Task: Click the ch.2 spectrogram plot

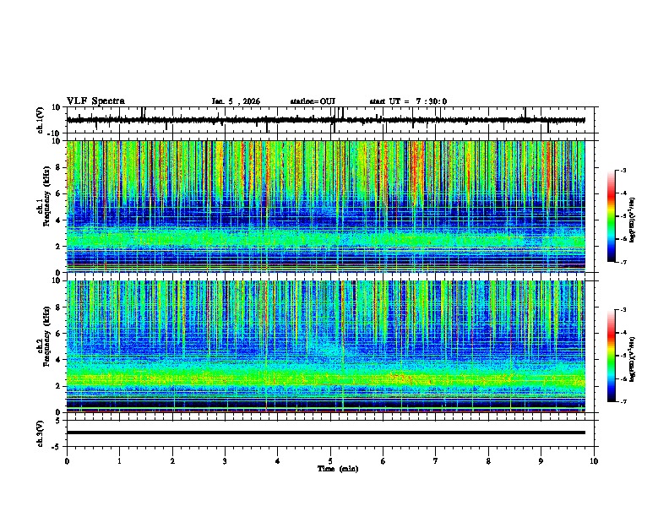Action: point(325,346)
